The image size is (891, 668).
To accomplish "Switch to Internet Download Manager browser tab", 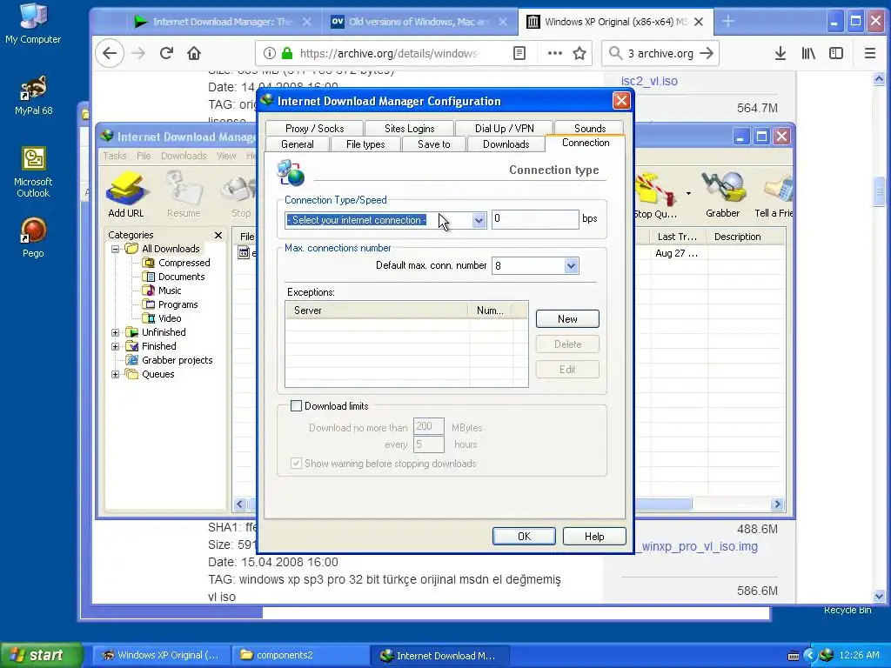I will pos(222,22).
